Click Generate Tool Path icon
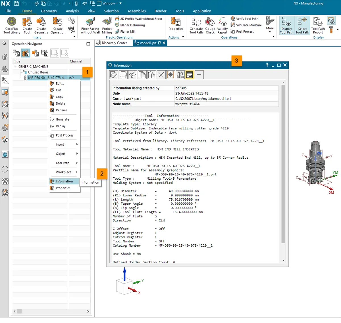Screen dimensions: 341x323 196,25
